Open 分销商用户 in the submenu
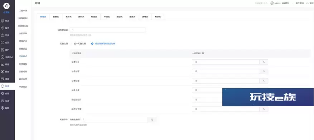 pyautogui.click(x=23, y=18)
